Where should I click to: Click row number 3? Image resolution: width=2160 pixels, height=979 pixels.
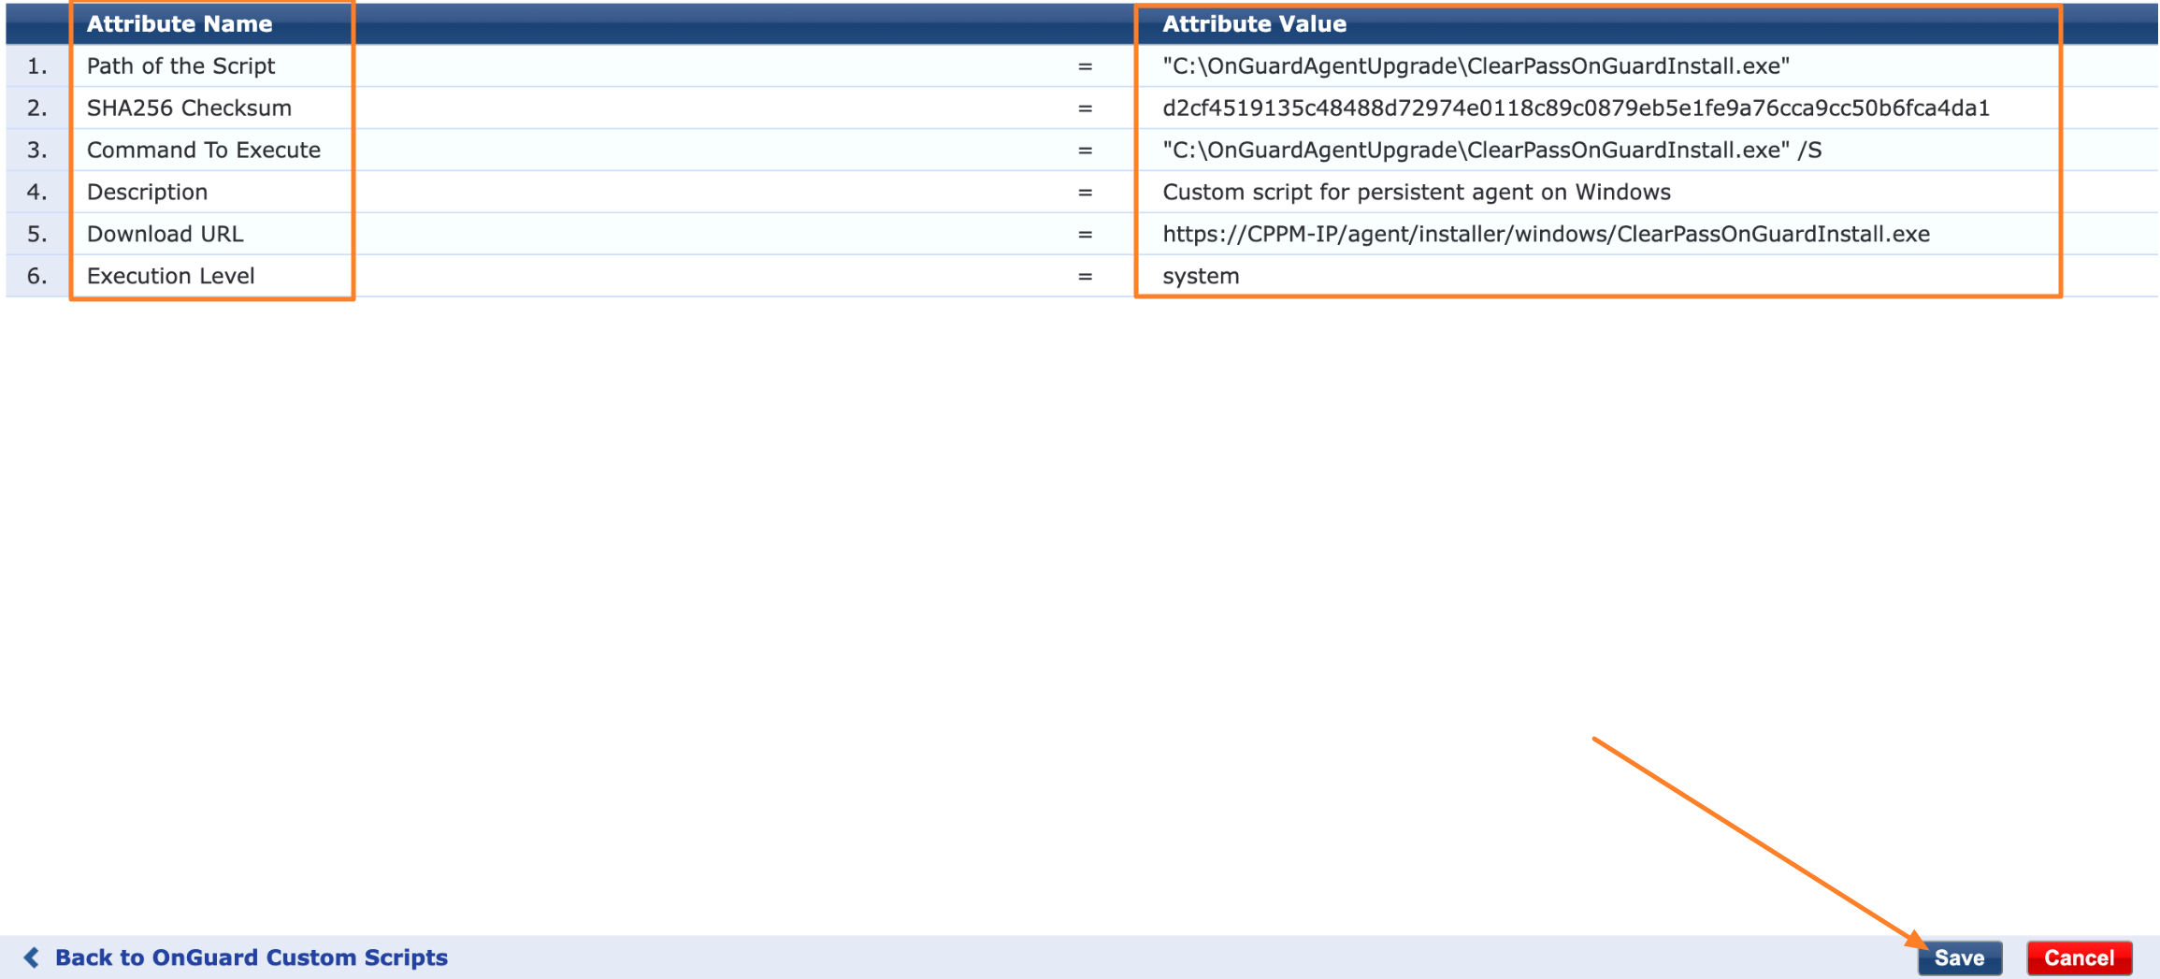coord(37,151)
